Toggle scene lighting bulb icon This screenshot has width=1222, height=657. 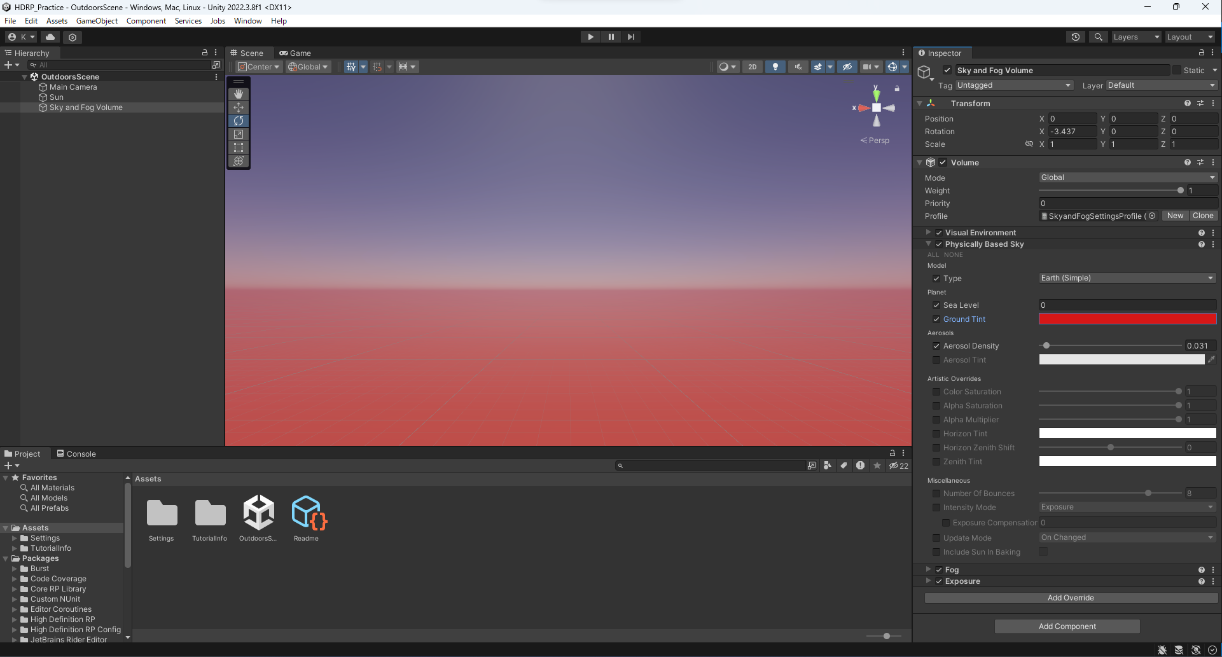pos(775,67)
